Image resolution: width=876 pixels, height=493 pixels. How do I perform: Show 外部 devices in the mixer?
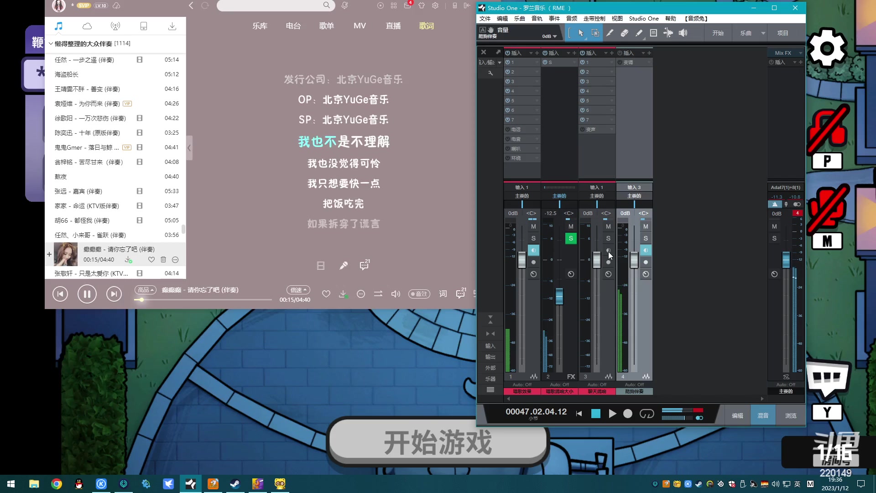click(490, 368)
